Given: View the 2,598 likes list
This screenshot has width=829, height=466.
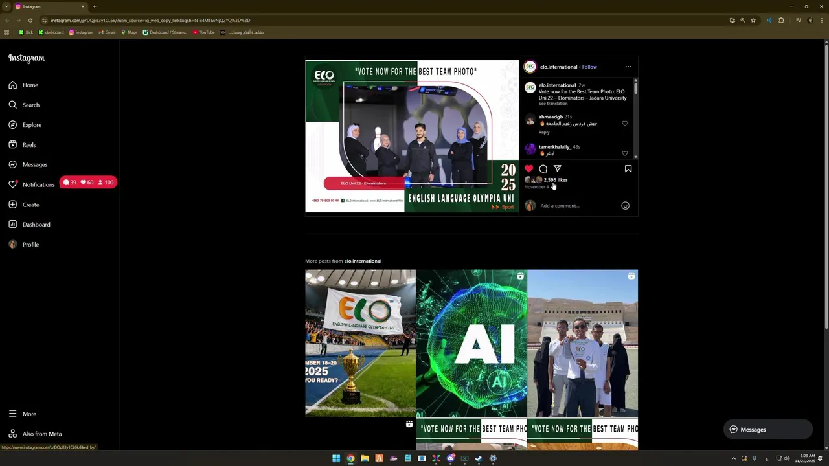Looking at the screenshot, I should click(x=556, y=180).
